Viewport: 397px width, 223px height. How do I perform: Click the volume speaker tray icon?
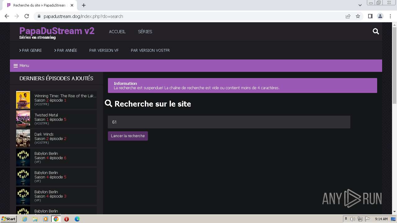[353, 219]
